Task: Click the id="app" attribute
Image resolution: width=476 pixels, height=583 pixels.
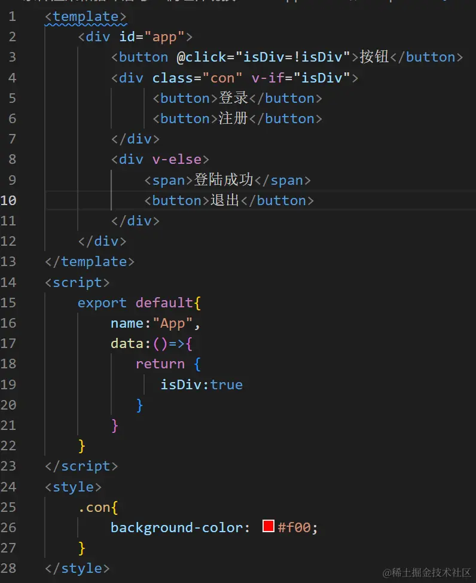Action: pos(151,37)
